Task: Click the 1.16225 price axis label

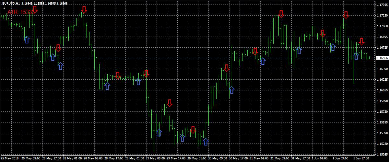Action: [382, 80]
